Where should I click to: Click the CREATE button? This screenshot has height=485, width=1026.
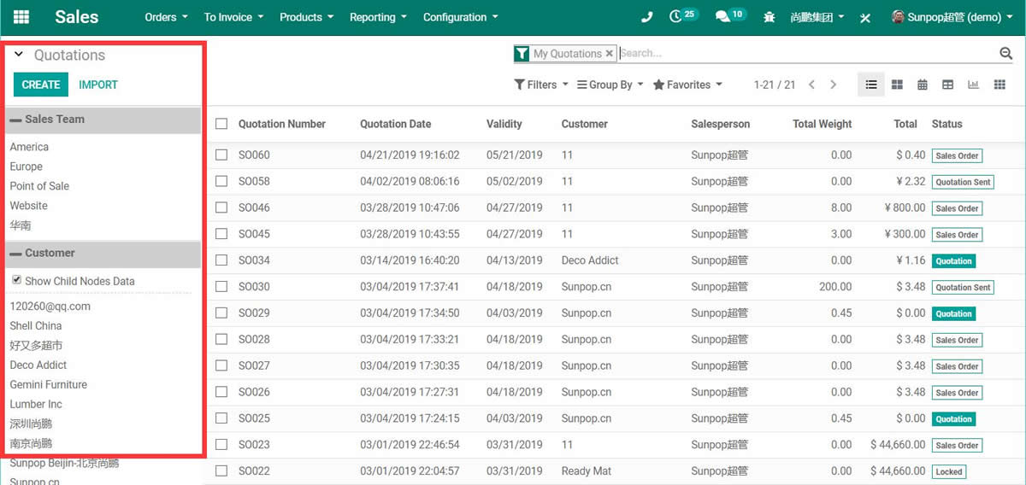[x=40, y=85]
